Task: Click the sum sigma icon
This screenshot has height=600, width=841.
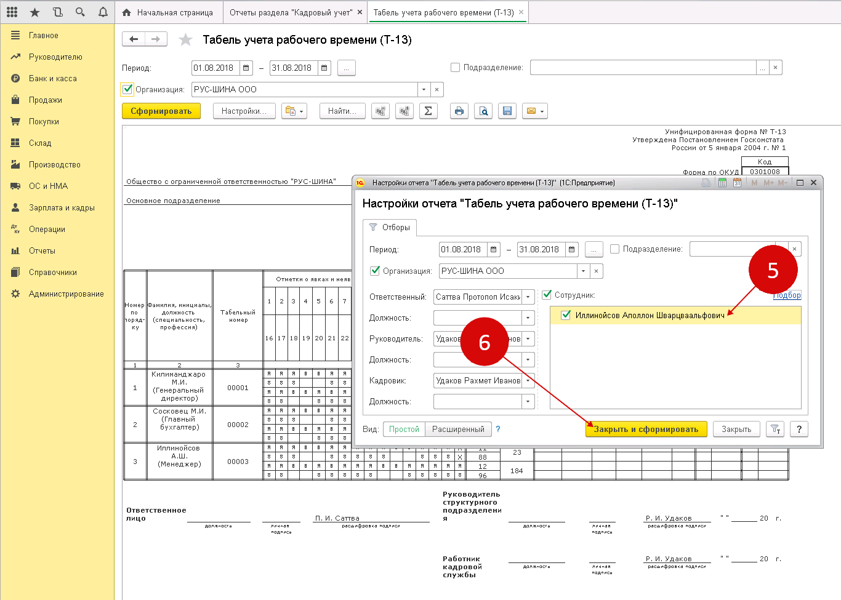Action: pyautogui.click(x=428, y=111)
